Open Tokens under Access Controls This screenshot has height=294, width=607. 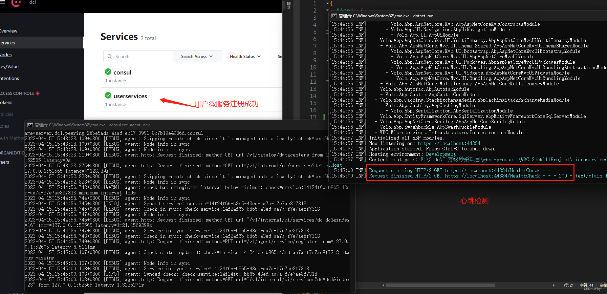pyautogui.click(x=6, y=102)
